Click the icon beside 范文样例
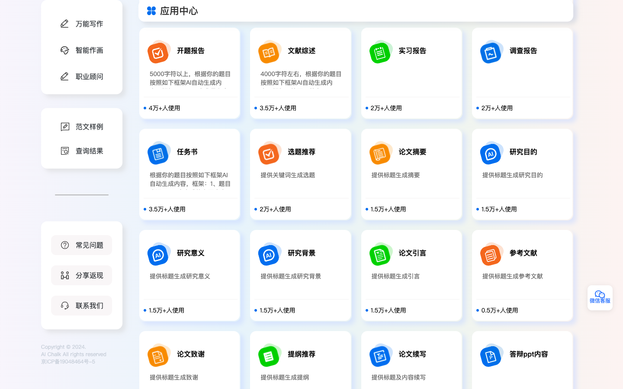 tap(65, 127)
